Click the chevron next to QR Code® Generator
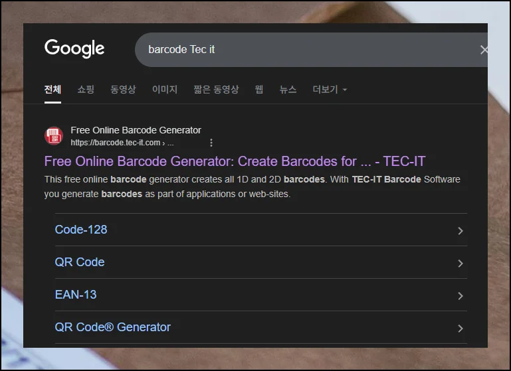511x371 pixels. pyautogui.click(x=460, y=329)
